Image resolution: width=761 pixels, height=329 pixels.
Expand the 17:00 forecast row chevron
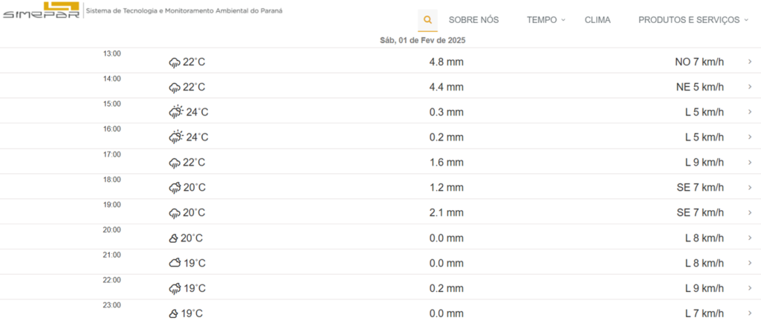tap(750, 162)
